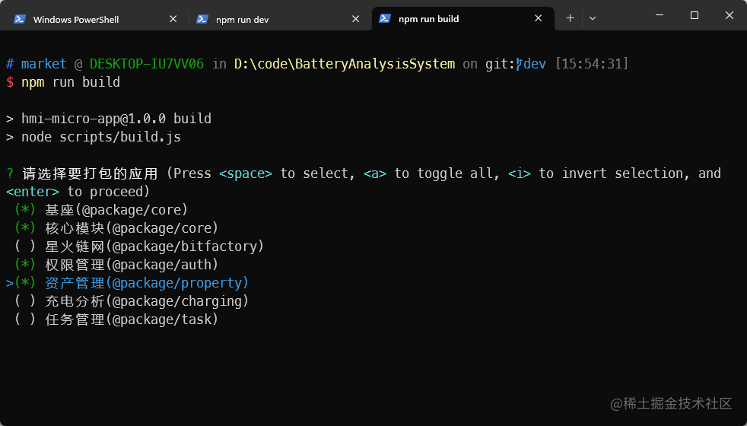Close the npm run dev tab

(x=355, y=19)
